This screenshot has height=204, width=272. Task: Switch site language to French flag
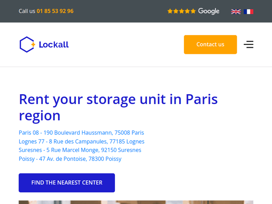click(248, 12)
